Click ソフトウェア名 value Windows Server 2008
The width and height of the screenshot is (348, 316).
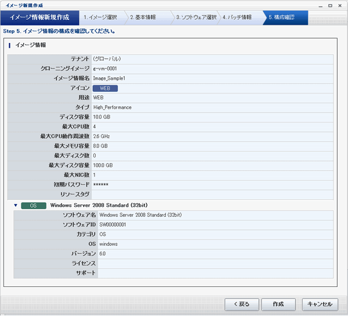point(140,215)
